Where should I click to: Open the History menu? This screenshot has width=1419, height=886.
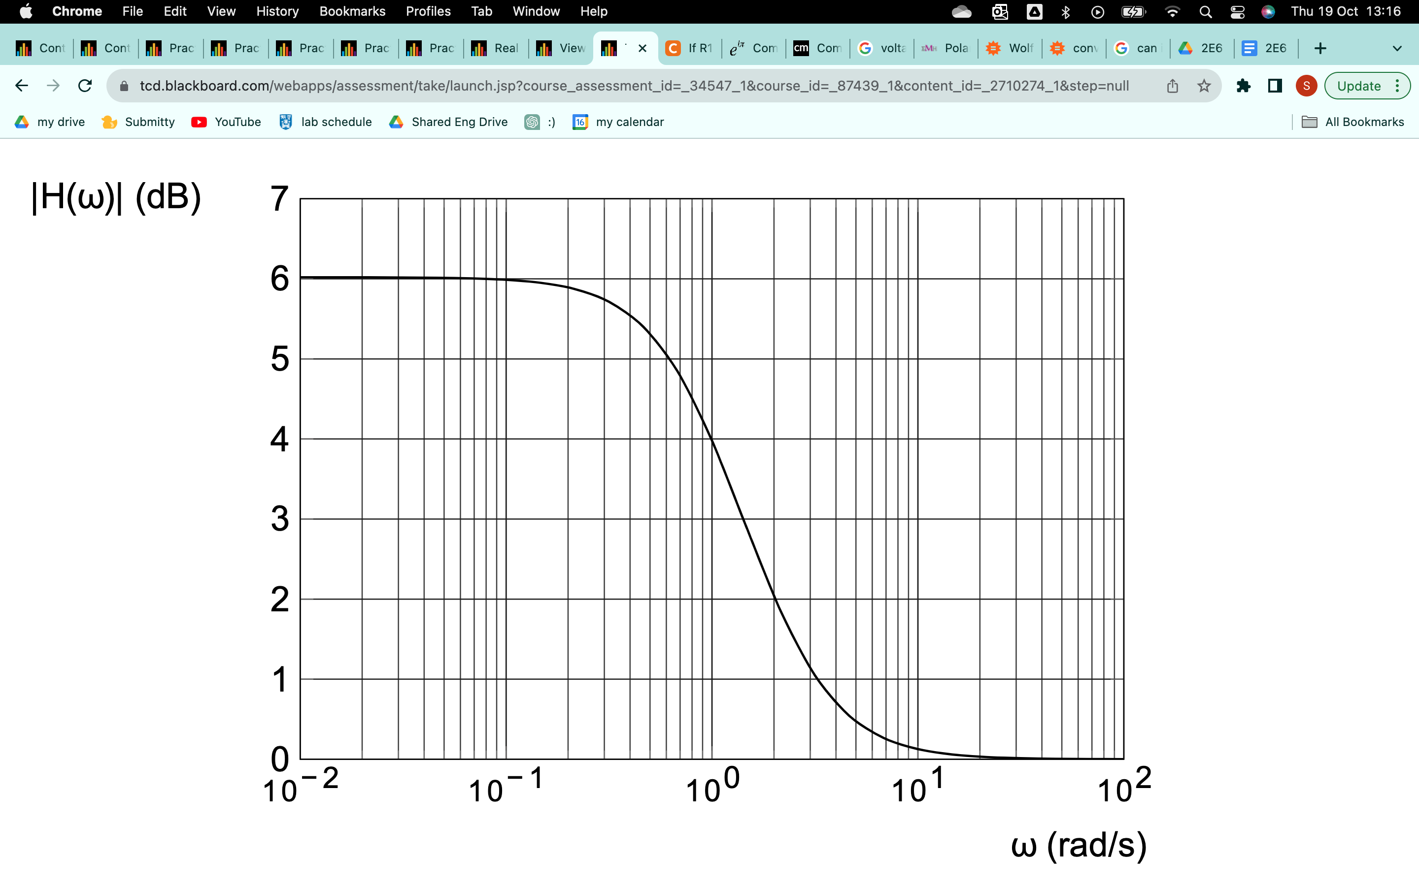277,12
